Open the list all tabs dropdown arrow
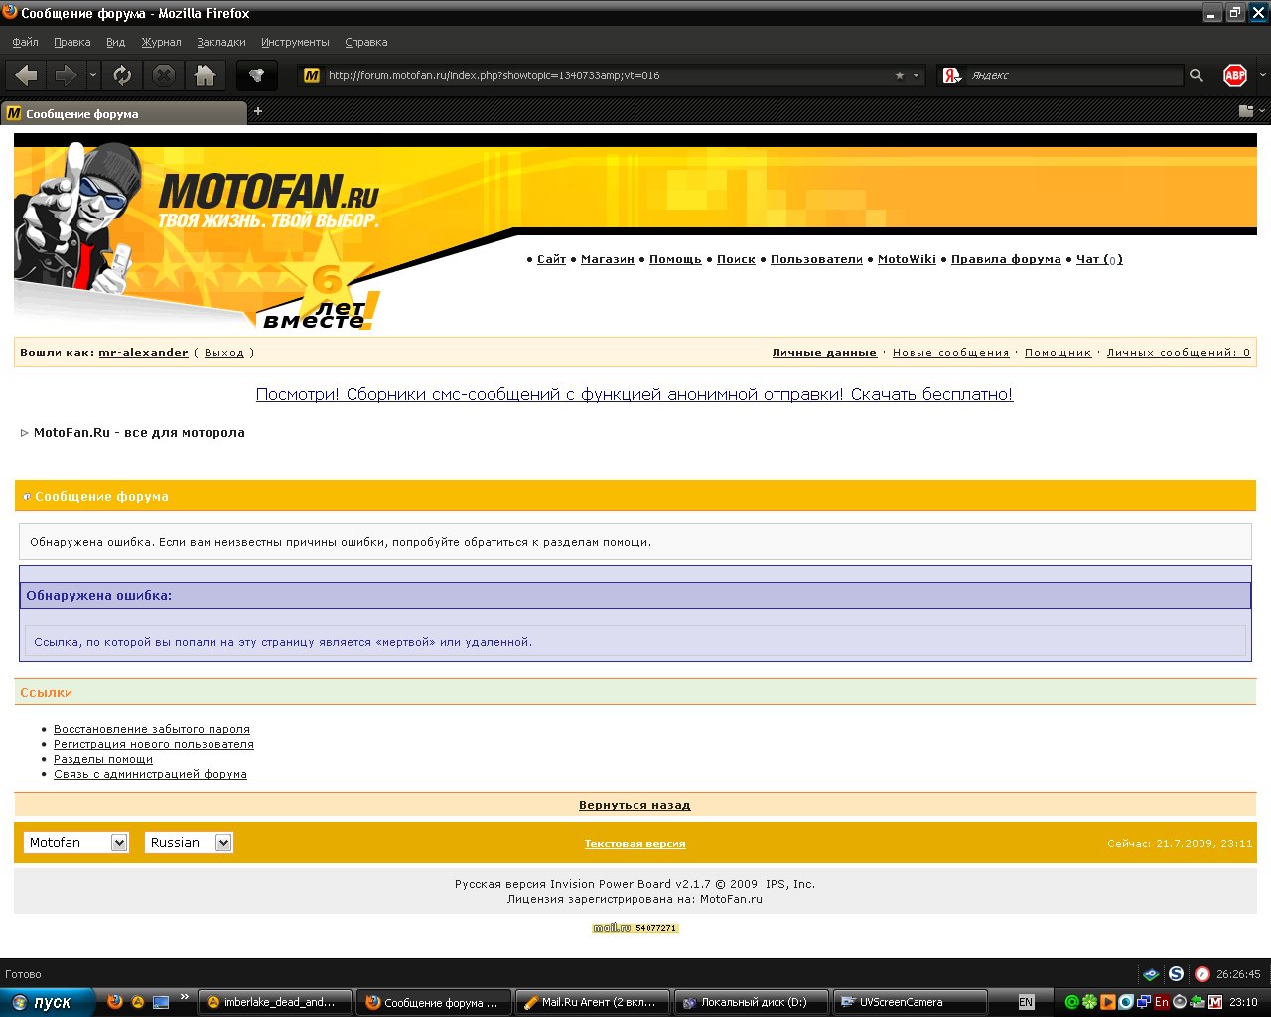This screenshot has width=1271, height=1017. pyautogui.click(x=1262, y=111)
